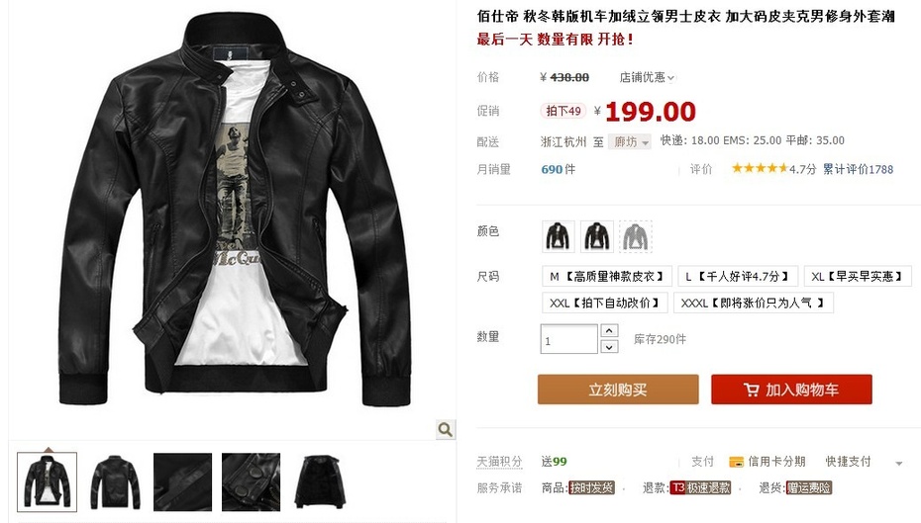Expand the payment options arrow

(x=898, y=464)
